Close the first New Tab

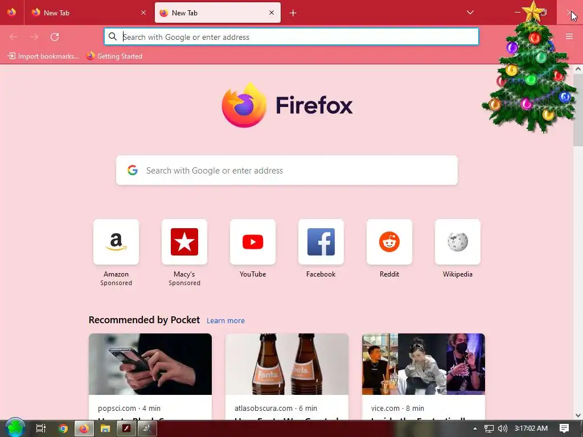pos(143,13)
